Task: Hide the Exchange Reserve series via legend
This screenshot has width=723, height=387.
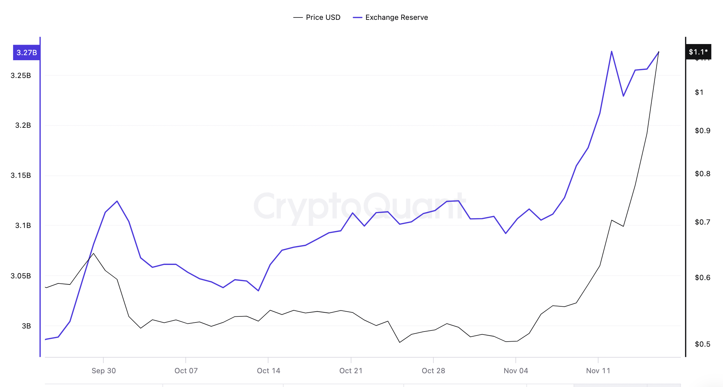Action: (x=396, y=17)
